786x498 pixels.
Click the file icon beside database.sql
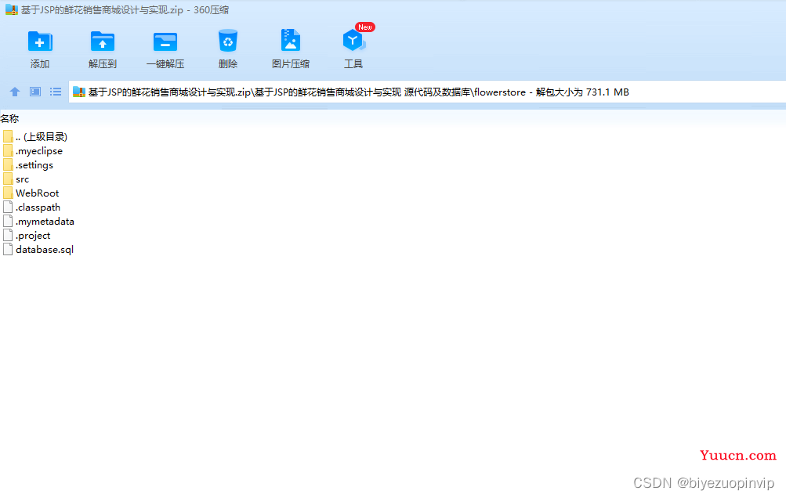tap(8, 249)
